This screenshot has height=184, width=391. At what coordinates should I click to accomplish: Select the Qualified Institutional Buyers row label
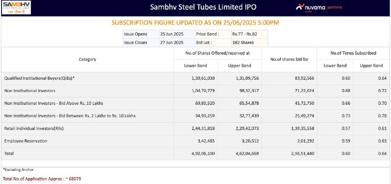(40, 78)
